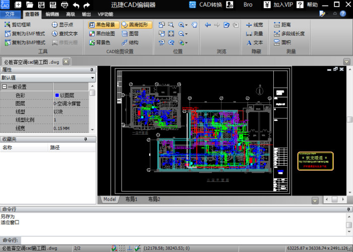This screenshot has height=252, width=353.
Task: Open the document tab list dropdown
Action: tap(347, 61)
